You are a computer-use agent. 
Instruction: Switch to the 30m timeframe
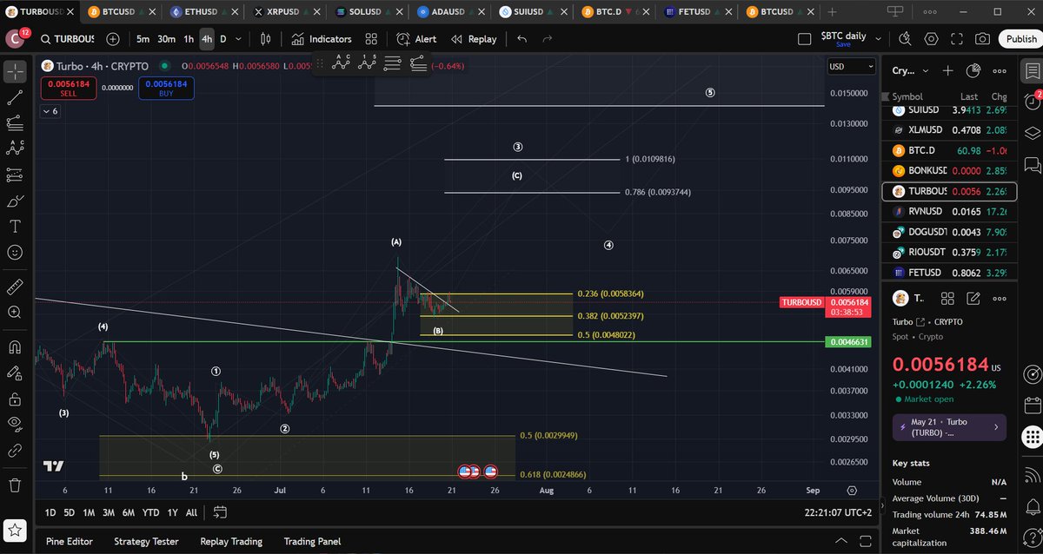point(166,39)
